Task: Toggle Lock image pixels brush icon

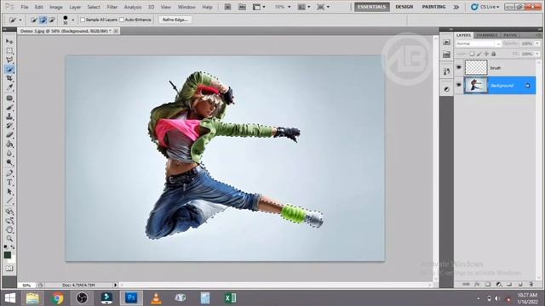Action: tap(479, 54)
